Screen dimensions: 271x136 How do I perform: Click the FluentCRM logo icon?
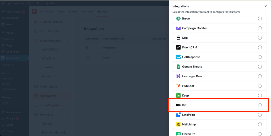[178, 47]
